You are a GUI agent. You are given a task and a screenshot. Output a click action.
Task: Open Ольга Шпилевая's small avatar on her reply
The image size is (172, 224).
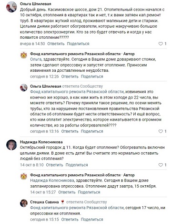click(x=24, y=88)
